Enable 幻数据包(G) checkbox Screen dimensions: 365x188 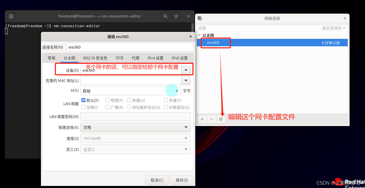[166, 107]
